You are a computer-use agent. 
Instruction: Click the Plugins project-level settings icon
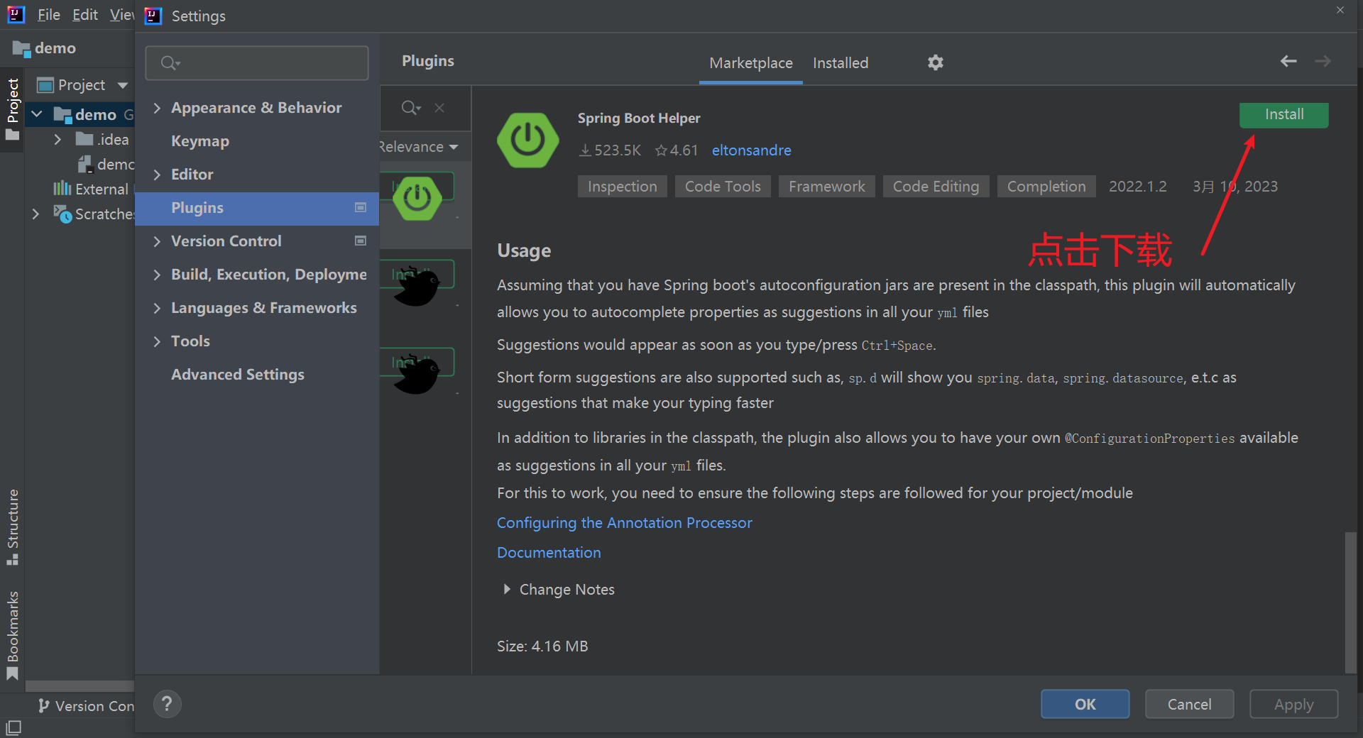point(361,207)
